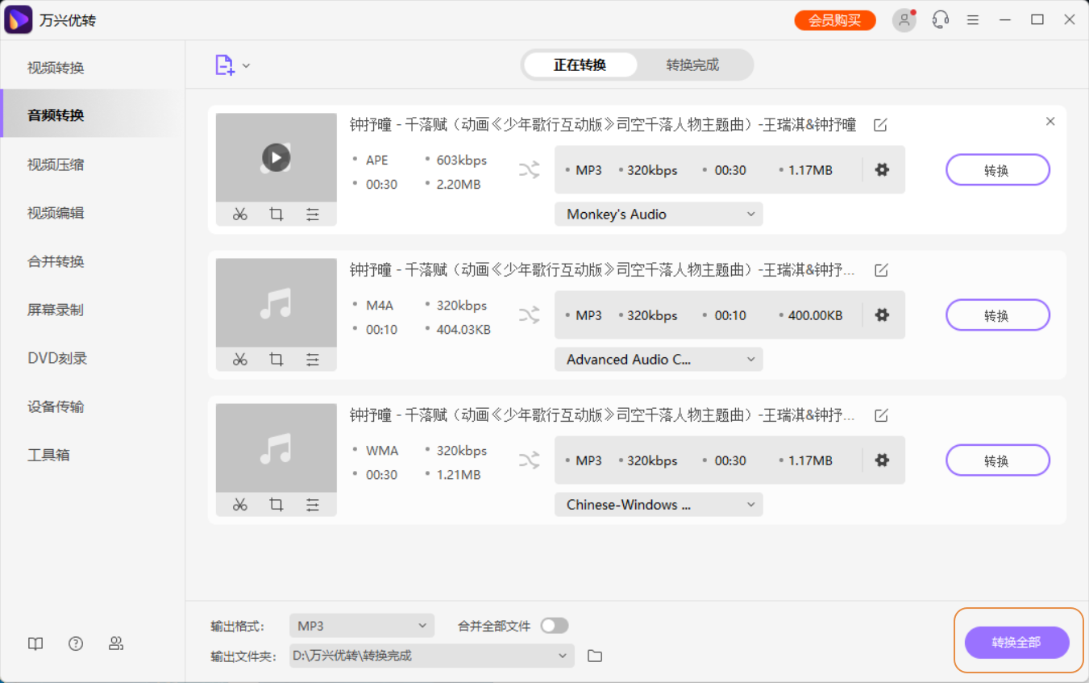Open crop tool for the M4A track
The image size is (1089, 683).
tap(276, 360)
